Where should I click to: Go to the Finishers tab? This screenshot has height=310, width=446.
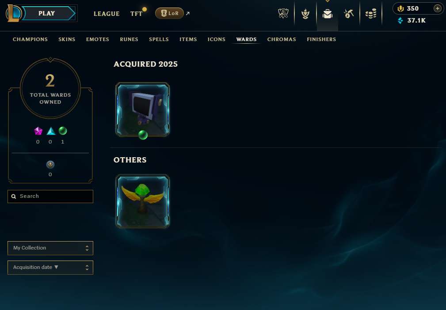(321, 39)
